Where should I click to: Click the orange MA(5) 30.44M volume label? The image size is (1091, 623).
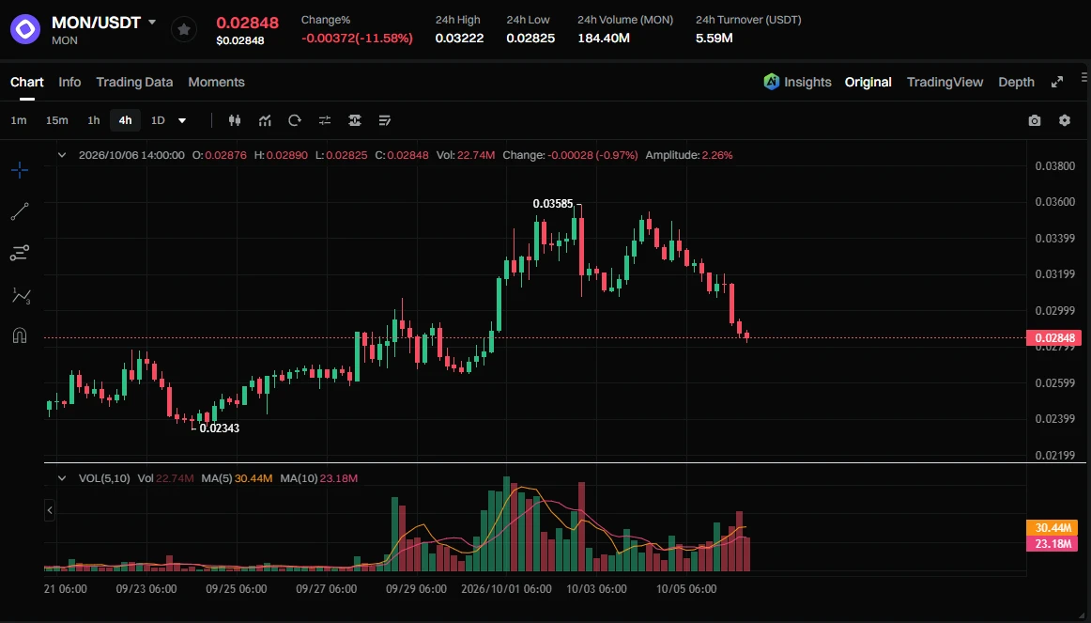1052,528
